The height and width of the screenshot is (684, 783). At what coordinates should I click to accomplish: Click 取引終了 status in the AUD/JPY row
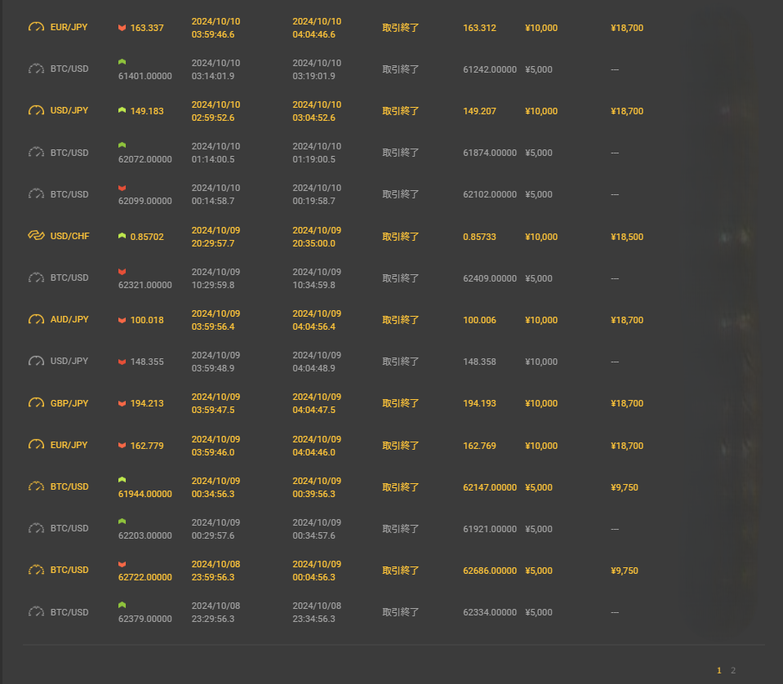click(401, 320)
